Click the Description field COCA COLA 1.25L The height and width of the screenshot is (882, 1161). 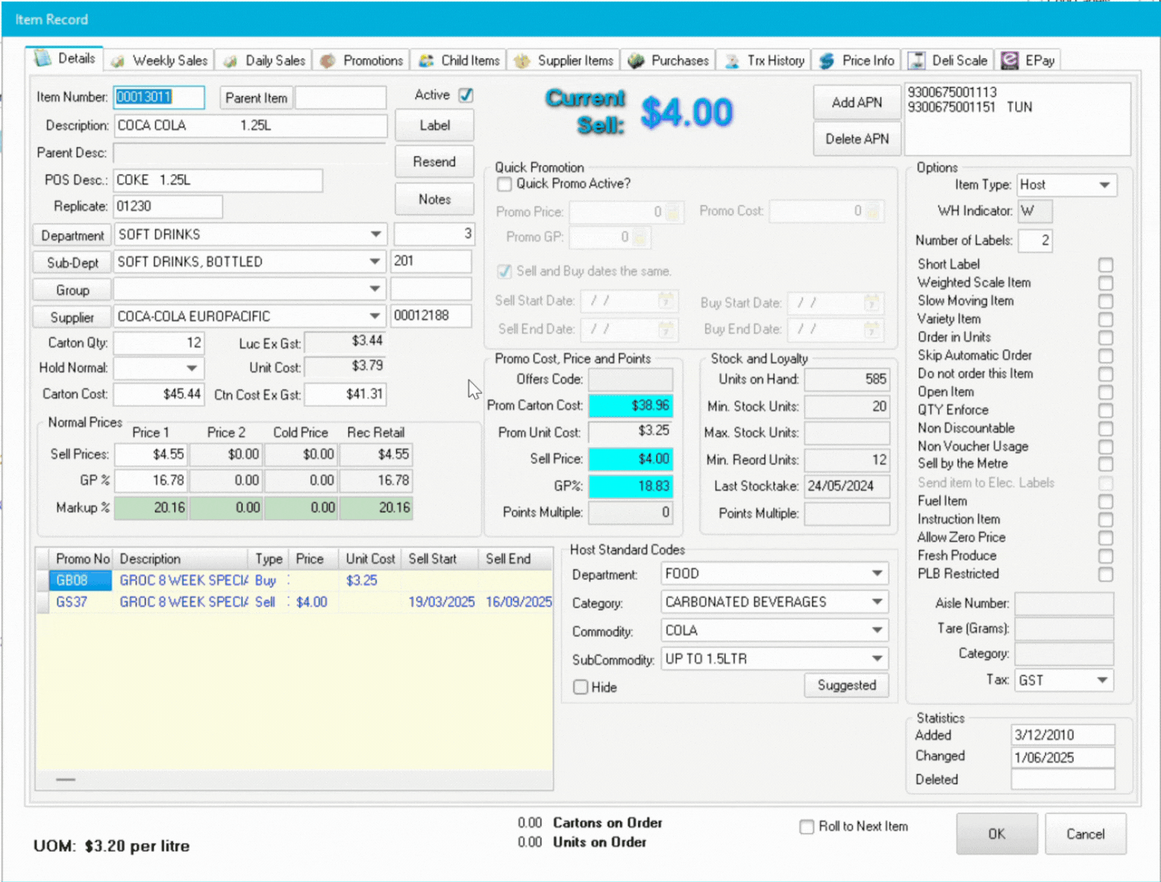point(250,125)
